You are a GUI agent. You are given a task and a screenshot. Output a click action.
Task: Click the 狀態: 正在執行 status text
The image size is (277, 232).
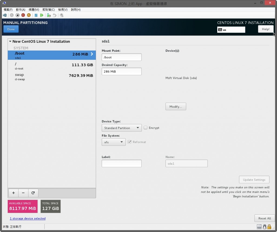12,227
